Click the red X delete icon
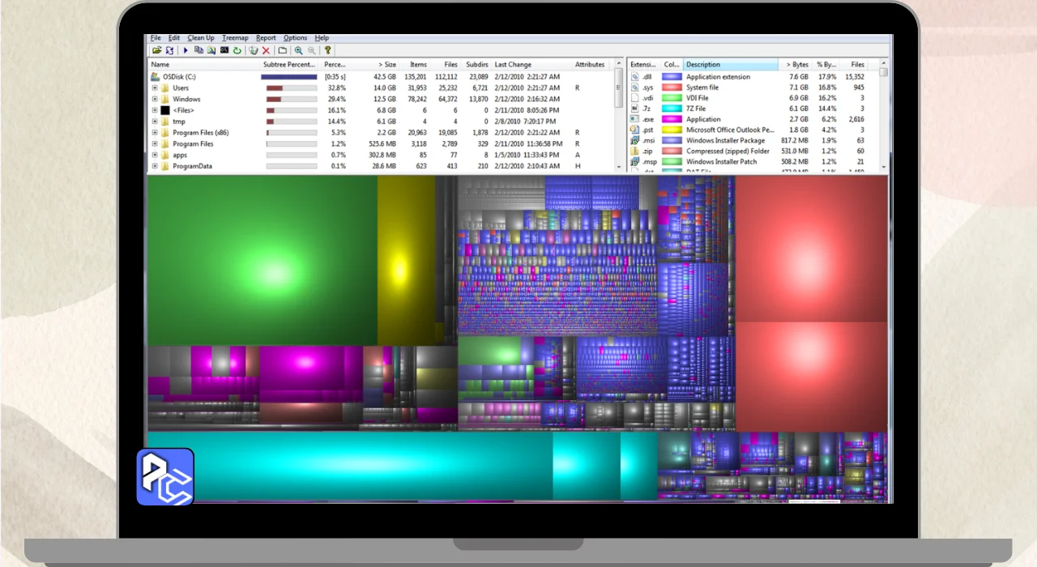Image resolution: width=1037 pixels, height=567 pixels. coord(266,50)
